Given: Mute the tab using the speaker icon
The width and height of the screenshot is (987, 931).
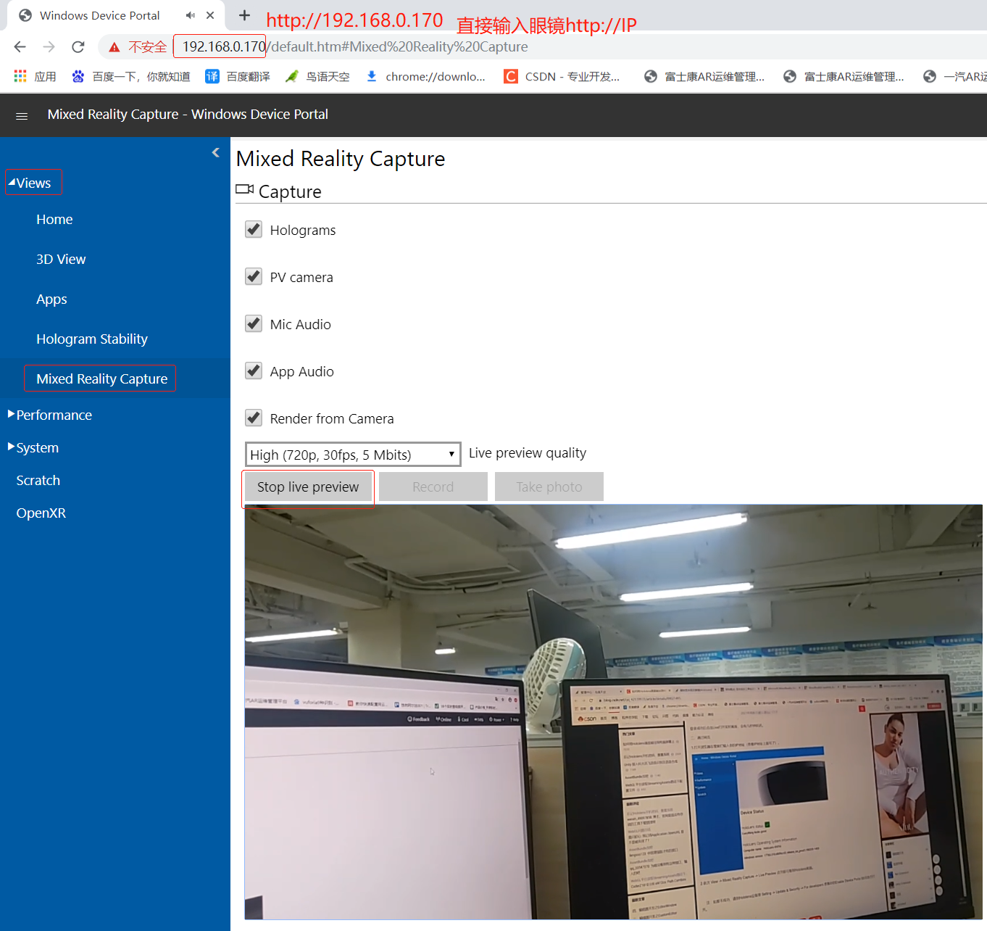Looking at the screenshot, I should (190, 15).
